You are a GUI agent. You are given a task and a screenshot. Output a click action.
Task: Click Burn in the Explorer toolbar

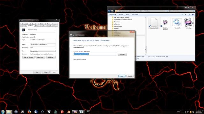click(127, 15)
